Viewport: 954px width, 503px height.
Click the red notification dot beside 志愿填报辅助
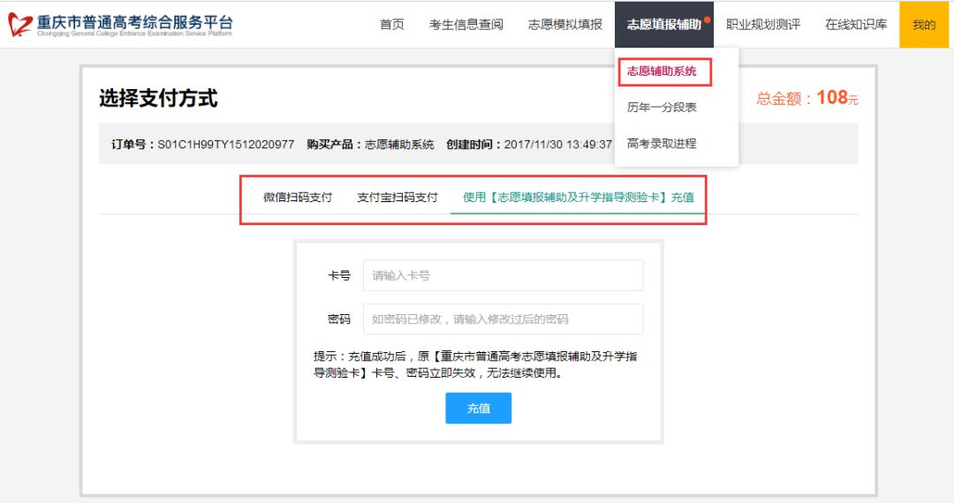pyautogui.click(x=708, y=19)
